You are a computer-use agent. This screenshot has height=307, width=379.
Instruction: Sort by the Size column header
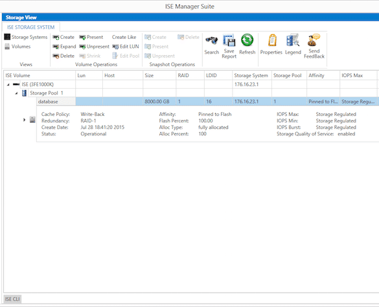[x=159, y=75]
